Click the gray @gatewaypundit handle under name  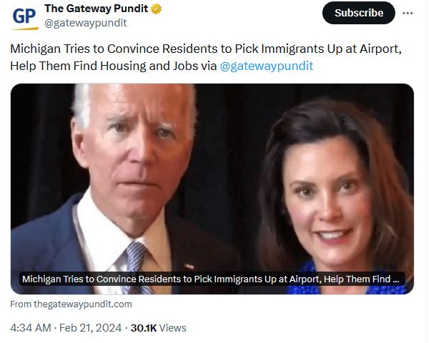pos(86,23)
